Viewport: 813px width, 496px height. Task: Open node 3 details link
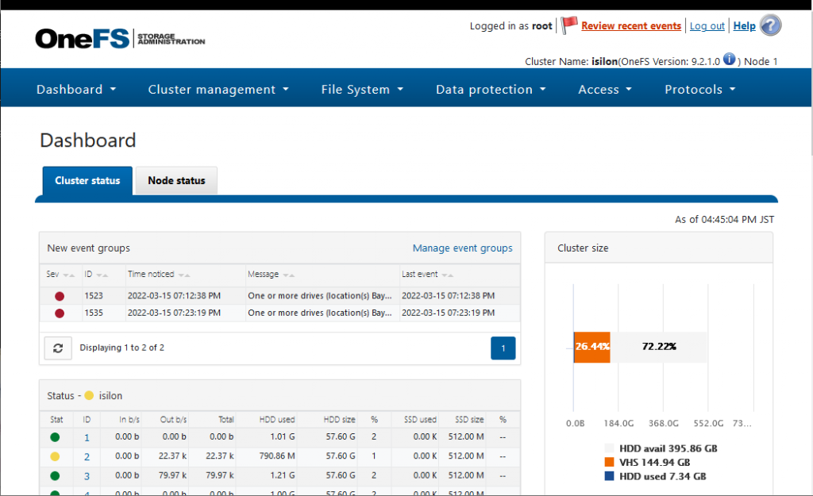point(87,476)
